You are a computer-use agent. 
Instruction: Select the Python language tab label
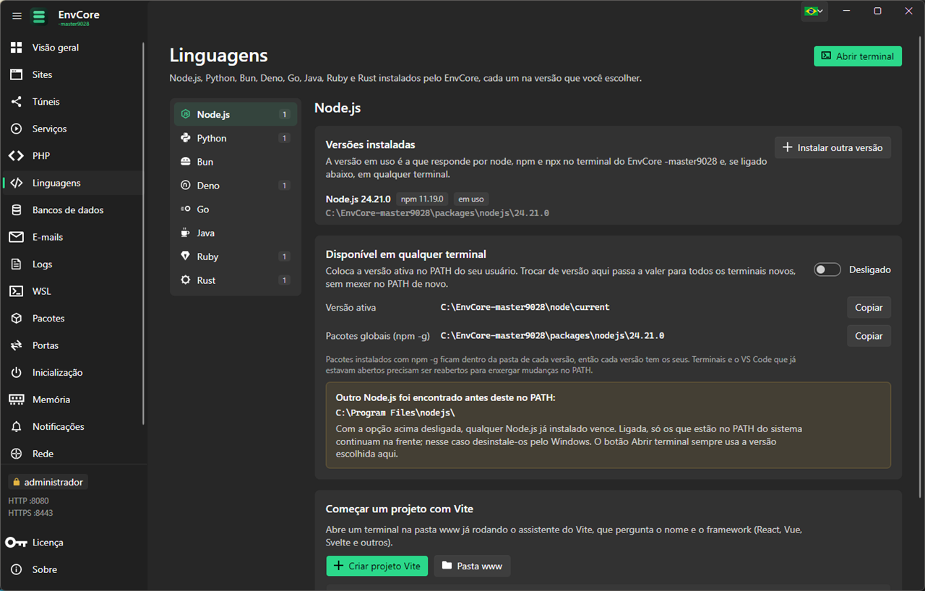pos(212,138)
